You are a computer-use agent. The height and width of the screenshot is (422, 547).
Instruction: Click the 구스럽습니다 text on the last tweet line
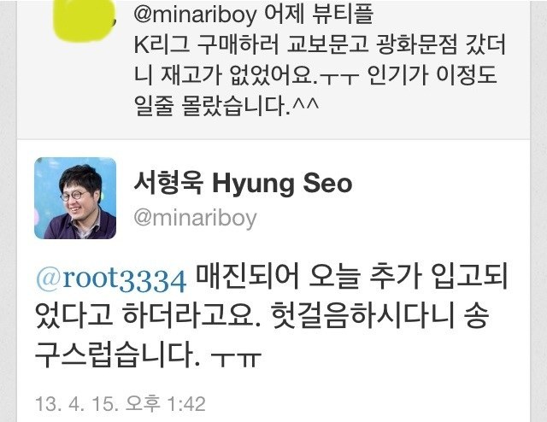pyautogui.click(x=118, y=355)
